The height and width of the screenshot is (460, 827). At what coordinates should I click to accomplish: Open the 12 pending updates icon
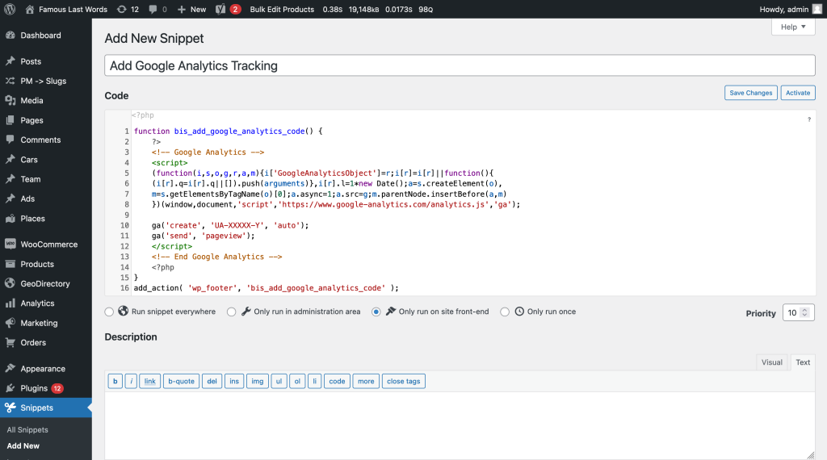(x=122, y=9)
